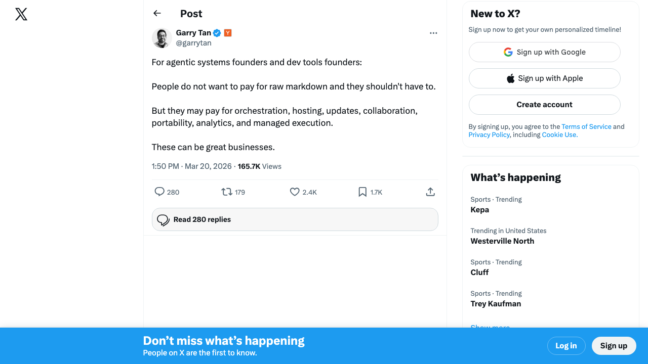Open Garry Tan's profile picture
Screen dimensions: 648x364
click(x=162, y=38)
